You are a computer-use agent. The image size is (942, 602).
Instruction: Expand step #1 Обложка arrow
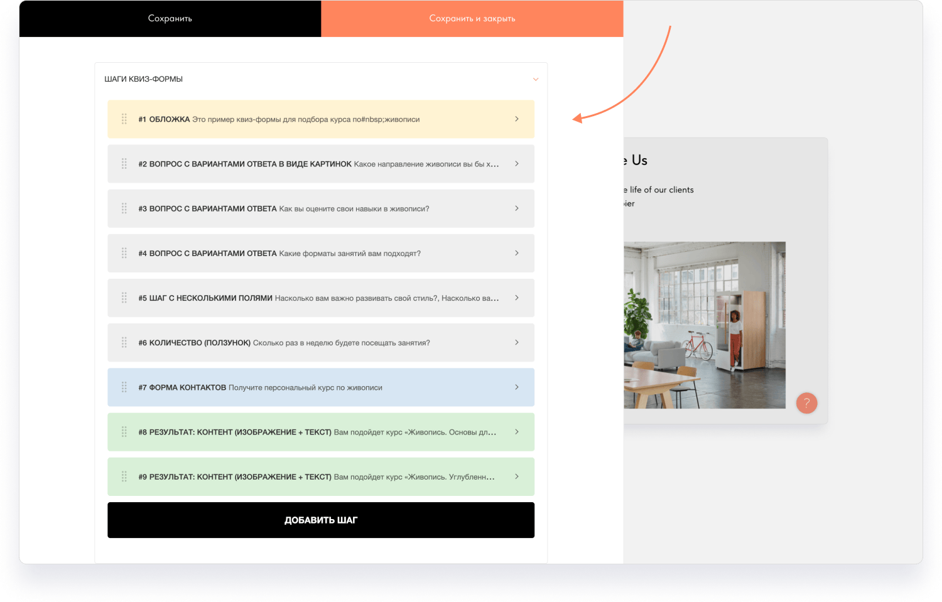(x=517, y=119)
